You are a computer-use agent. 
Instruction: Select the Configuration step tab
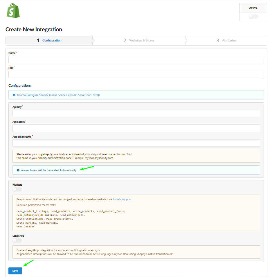[49, 40]
